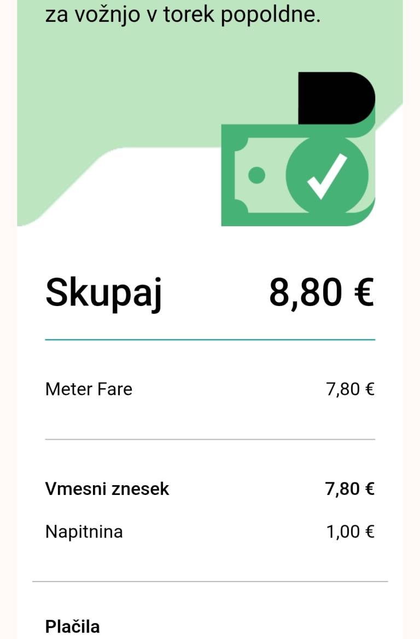This screenshot has width=420, height=639.
Task: Click the Vmesni znesek 7,80 € amount
Action: [x=350, y=488]
